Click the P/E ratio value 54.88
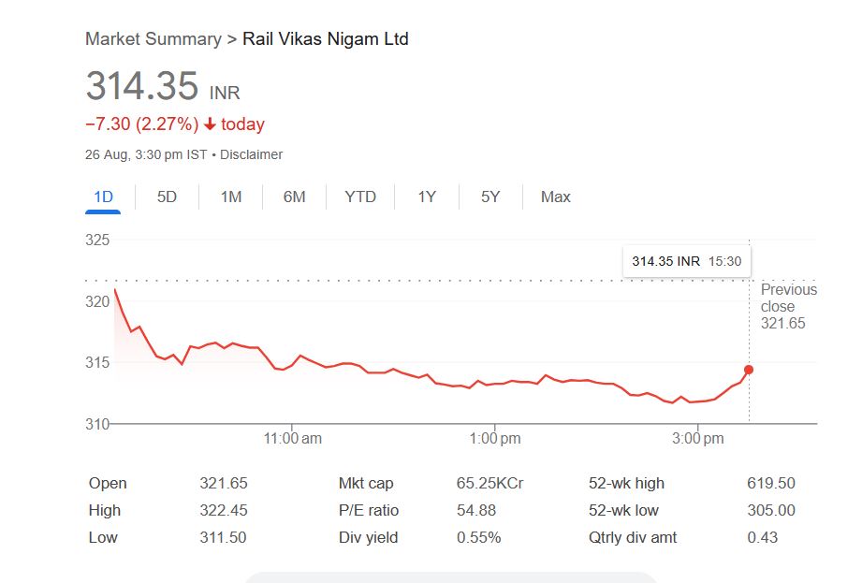This screenshot has width=862, height=583. pyautogui.click(x=476, y=510)
